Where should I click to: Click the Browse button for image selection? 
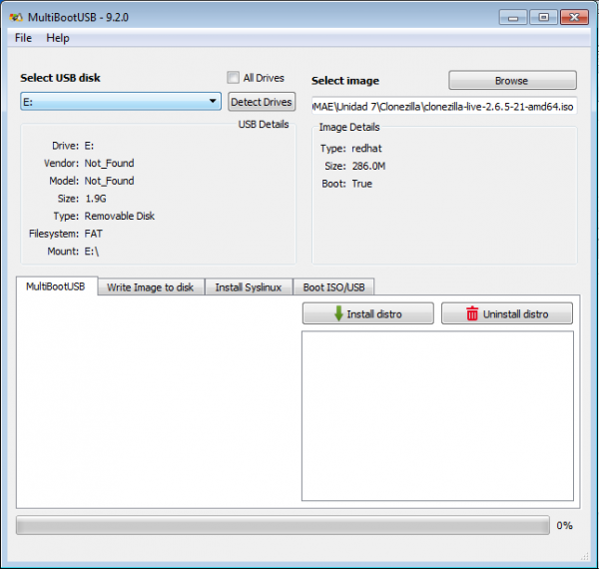(x=513, y=80)
